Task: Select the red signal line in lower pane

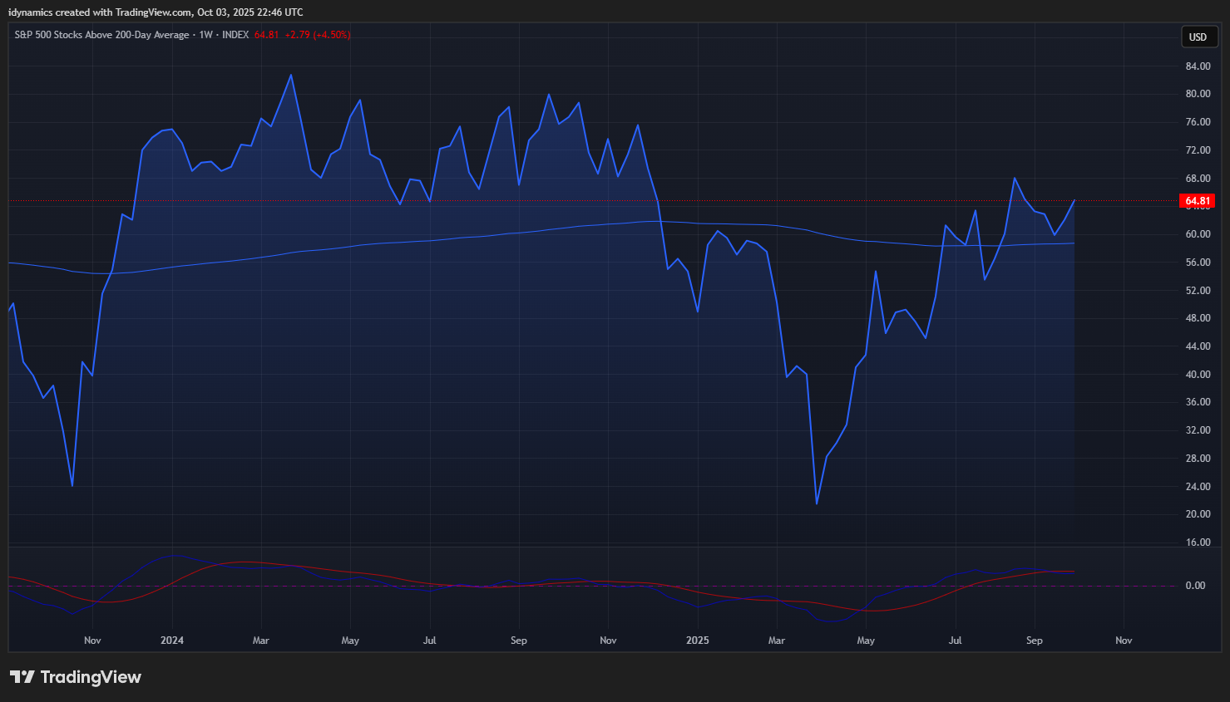Action: (249, 562)
